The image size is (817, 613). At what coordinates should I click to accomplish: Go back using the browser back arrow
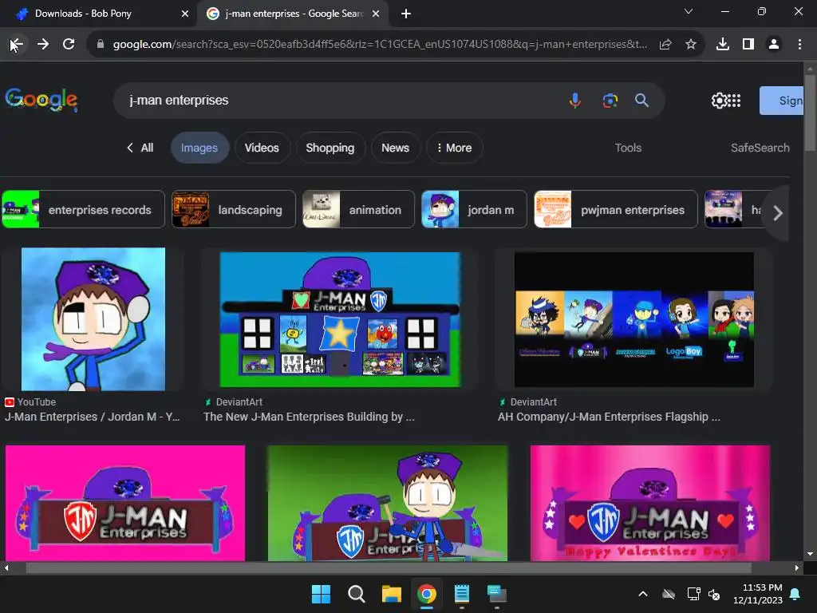(16, 45)
